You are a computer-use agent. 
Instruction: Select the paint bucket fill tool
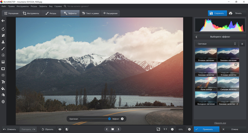point(3,88)
